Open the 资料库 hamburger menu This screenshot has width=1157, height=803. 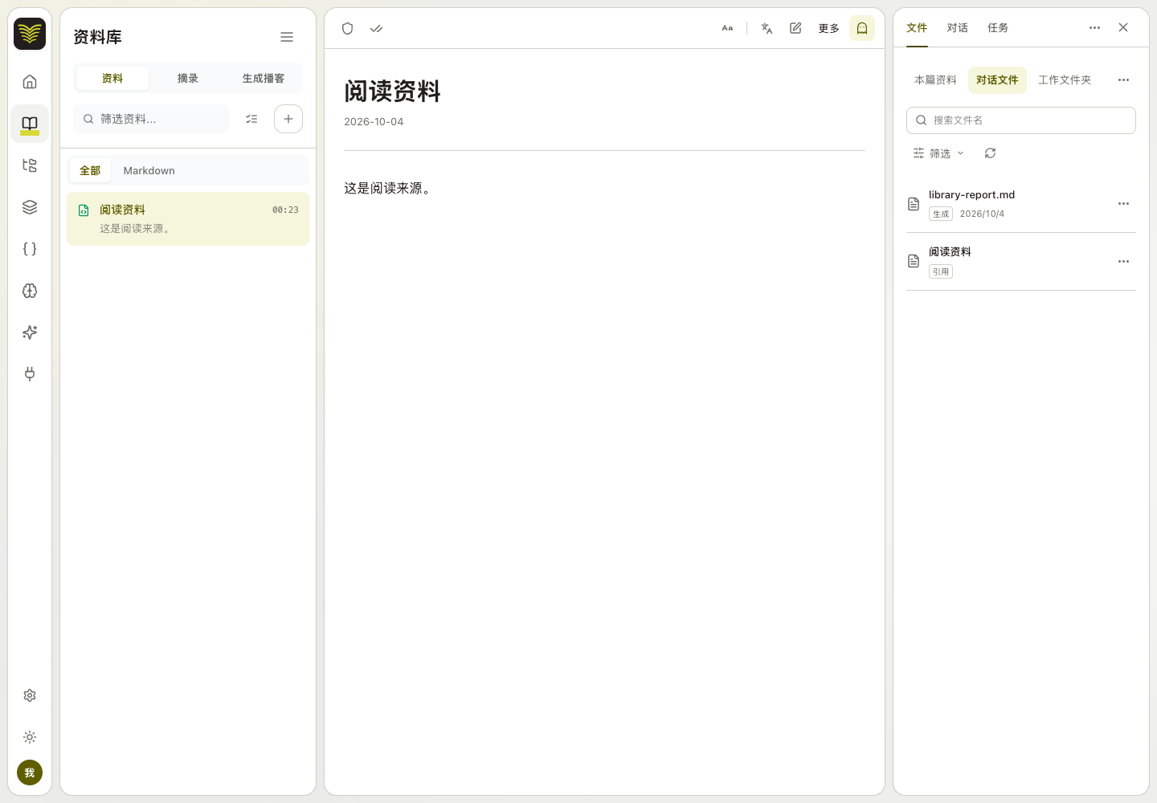pos(287,37)
